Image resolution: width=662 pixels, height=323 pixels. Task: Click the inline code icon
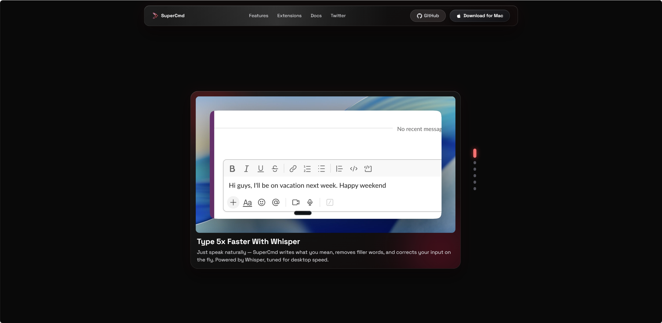(354, 169)
